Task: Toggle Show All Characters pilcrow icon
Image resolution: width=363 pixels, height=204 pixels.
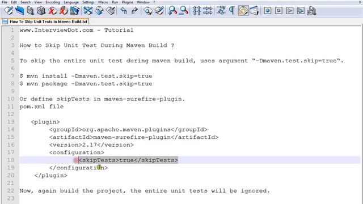Action: pos(232,11)
